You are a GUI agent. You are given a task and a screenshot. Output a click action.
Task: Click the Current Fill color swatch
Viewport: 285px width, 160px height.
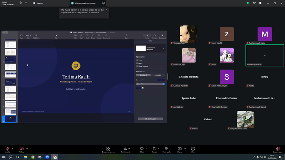click(161, 80)
